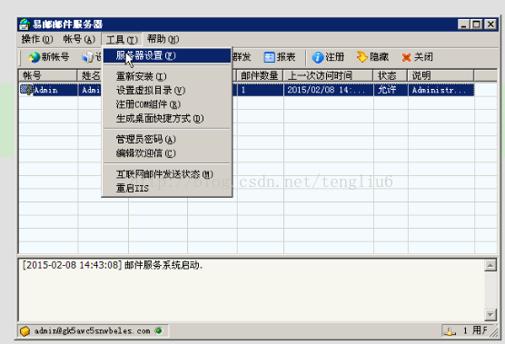The image size is (505, 344).
Task: Click the 易邮邮件服务器 title bar app icon
Action: click(25, 25)
